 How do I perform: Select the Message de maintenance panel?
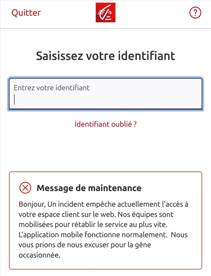[105, 223]
